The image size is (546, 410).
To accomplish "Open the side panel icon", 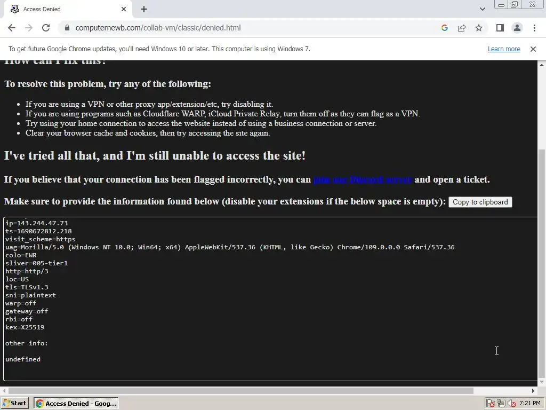I will pos(500,28).
